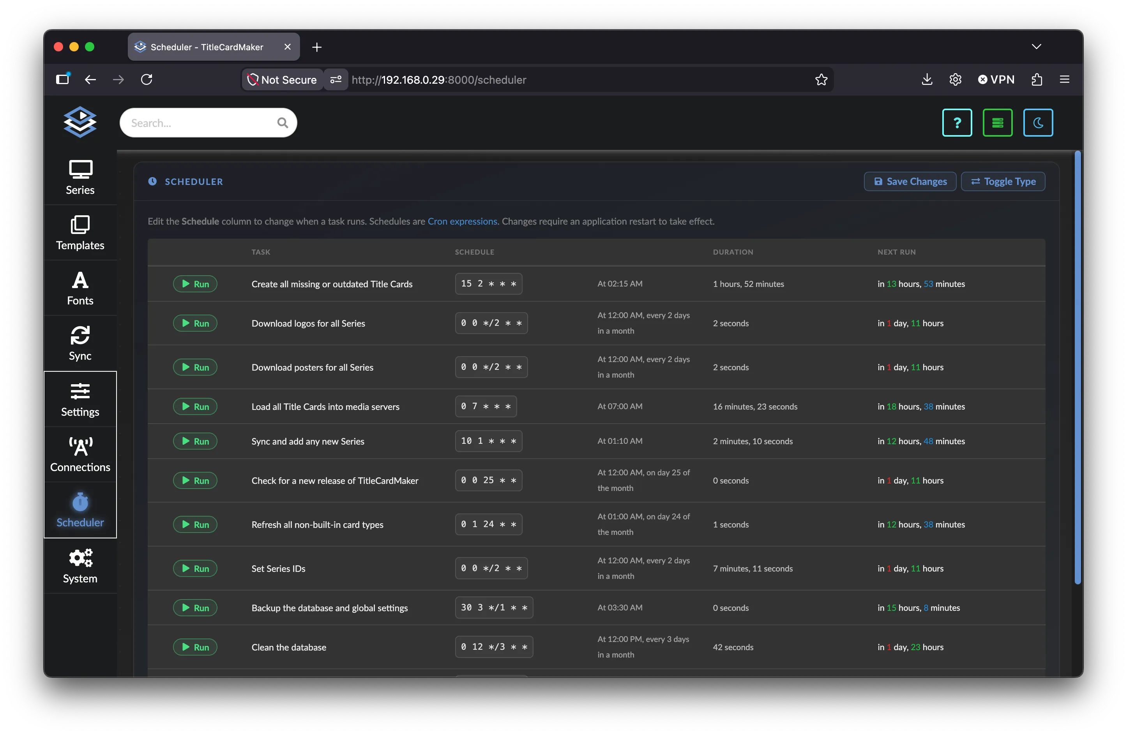Click the TASK column header

[260, 252]
